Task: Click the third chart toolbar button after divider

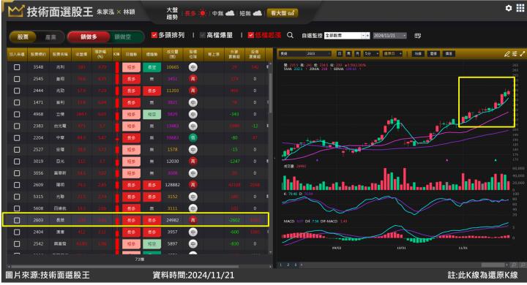Action: pyautogui.click(x=449, y=53)
